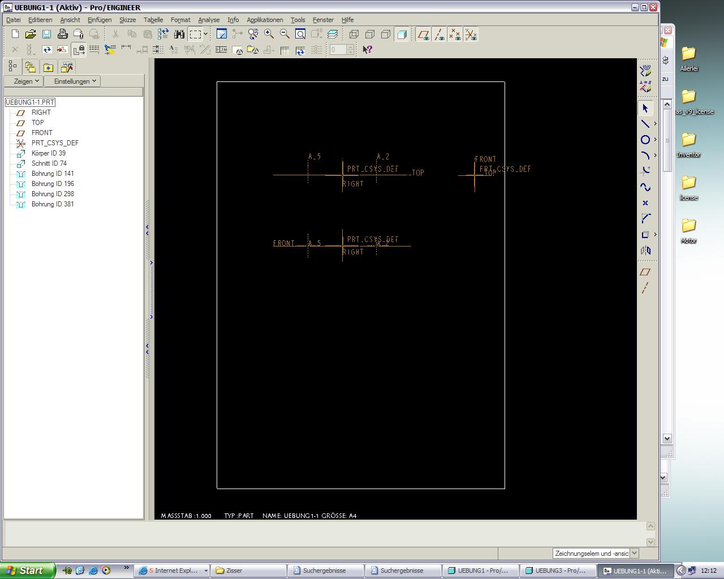Click the print icon in toolbar

[62, 34]
